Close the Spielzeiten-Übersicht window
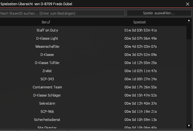This screenshot has width=193, height=131. 187,4
